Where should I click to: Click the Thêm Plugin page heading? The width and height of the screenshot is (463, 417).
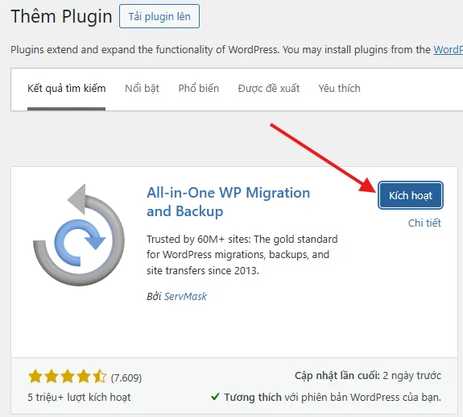pyautogui.click(x=61, y=16)
